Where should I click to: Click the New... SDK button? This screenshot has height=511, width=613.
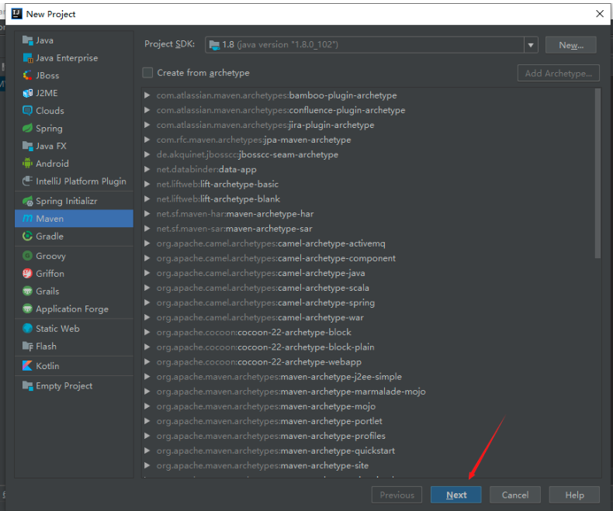pyautogui.click(x=571, y=45)
